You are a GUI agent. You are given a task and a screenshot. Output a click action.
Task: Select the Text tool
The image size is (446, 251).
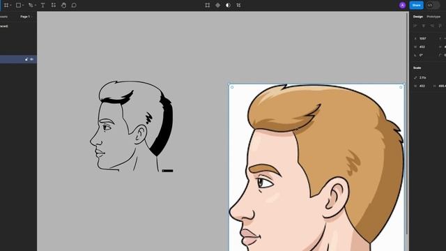(43, 5)
